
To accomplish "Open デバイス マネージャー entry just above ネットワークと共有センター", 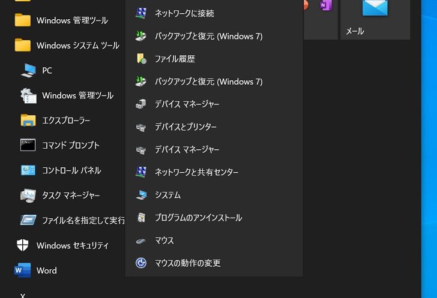I will click(214, 149).
